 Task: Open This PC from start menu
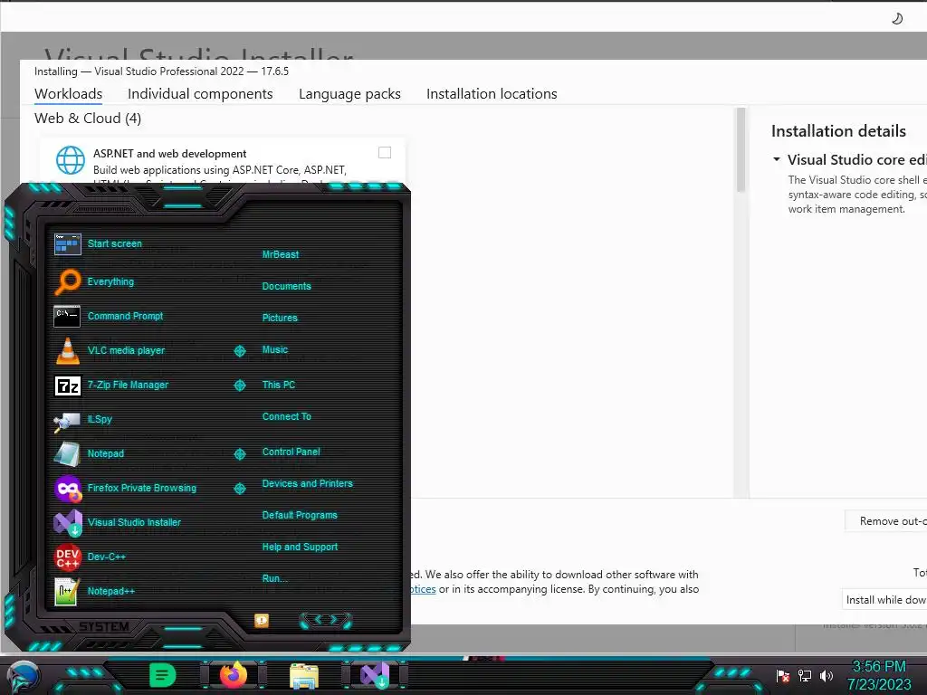(279, 385)
